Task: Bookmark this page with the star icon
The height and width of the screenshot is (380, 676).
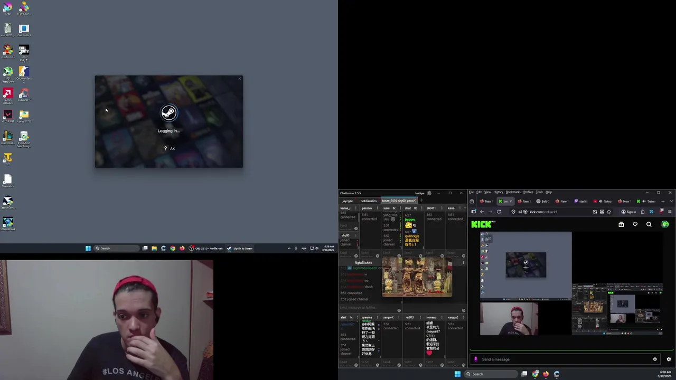Action: click(608, 212)
